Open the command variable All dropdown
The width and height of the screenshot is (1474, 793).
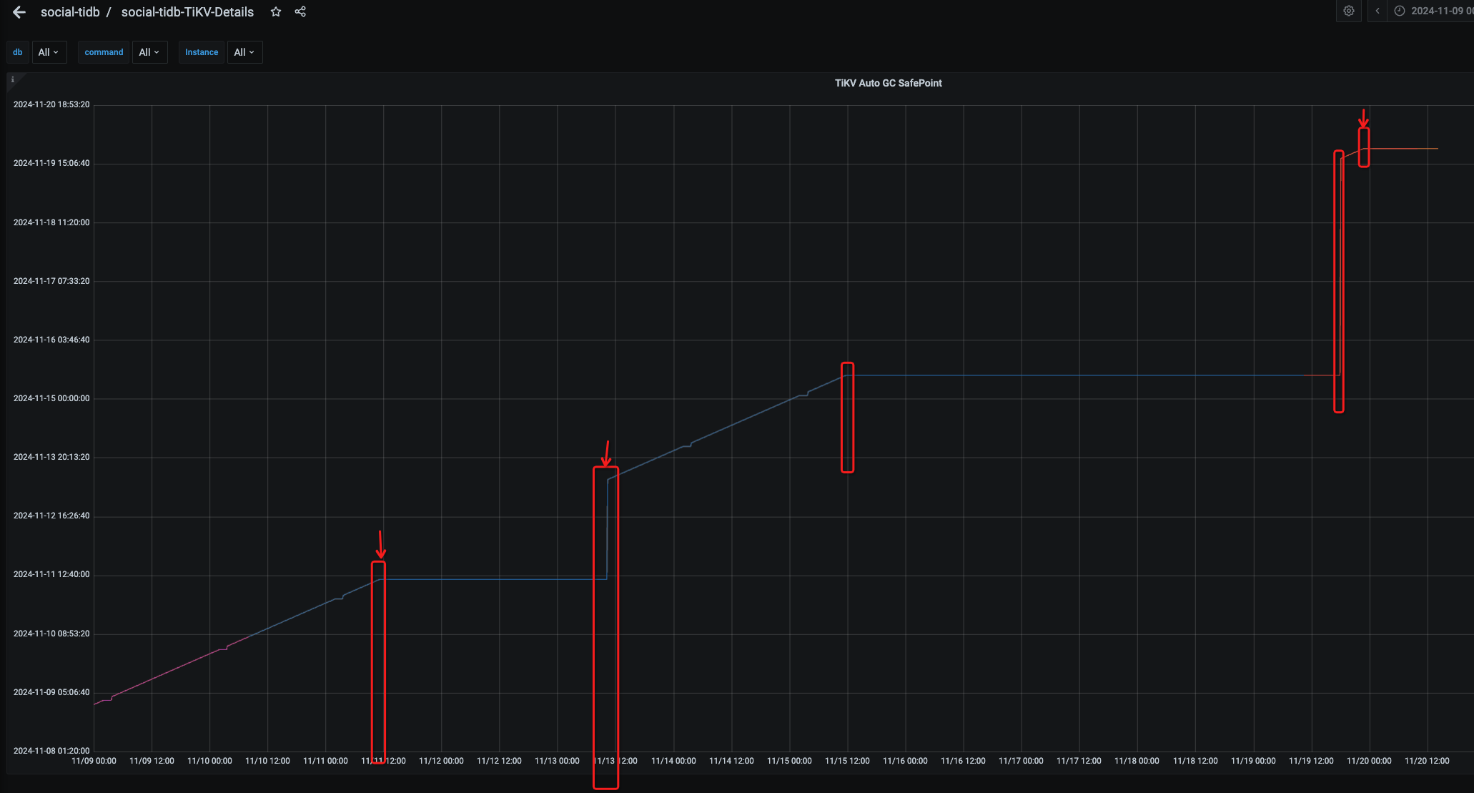149,52
